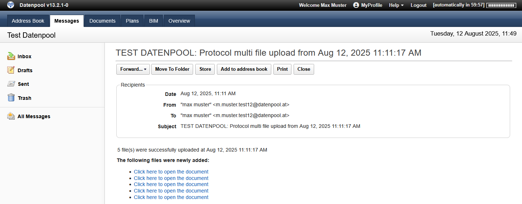Expand the Forward... dropdown button

(133, 69)
